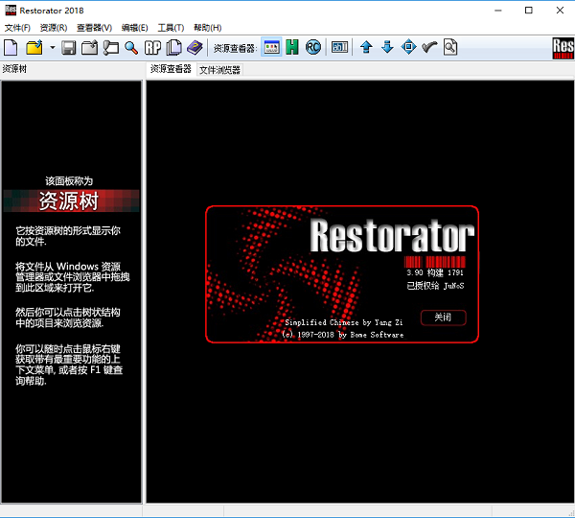
Task: Open the help book icon
Action: click(x=195, y=47)
